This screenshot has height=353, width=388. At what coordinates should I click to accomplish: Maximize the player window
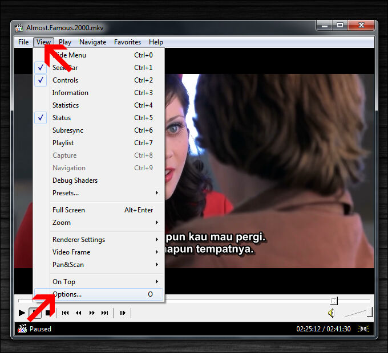point(340,26)
